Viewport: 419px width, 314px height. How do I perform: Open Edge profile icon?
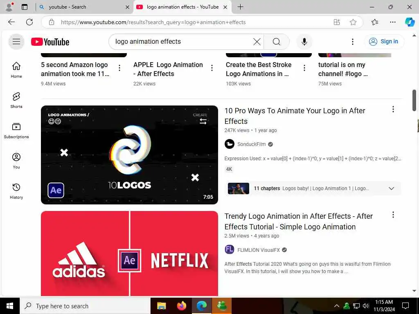coord(9,7)
